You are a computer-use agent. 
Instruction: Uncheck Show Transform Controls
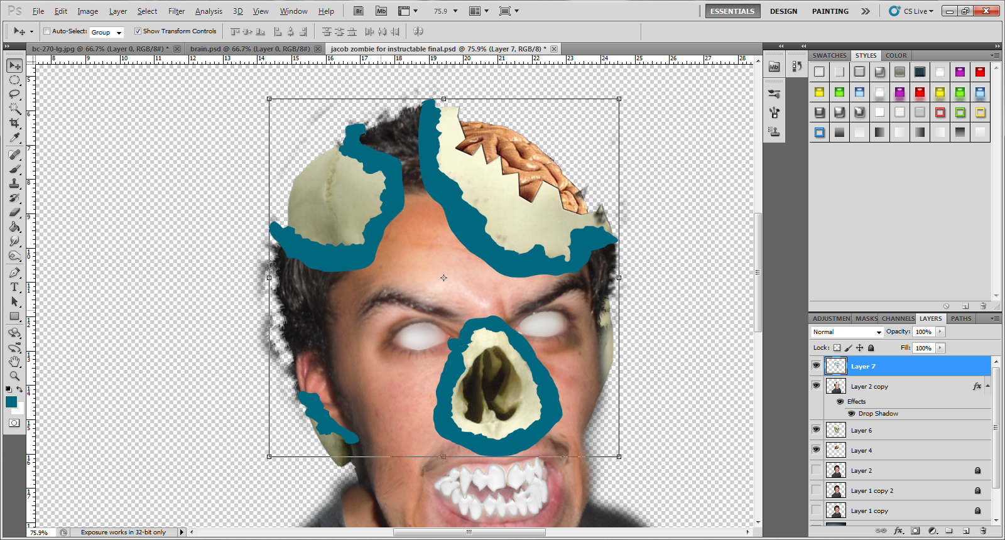pyautogui.click(x=138, y=31)
